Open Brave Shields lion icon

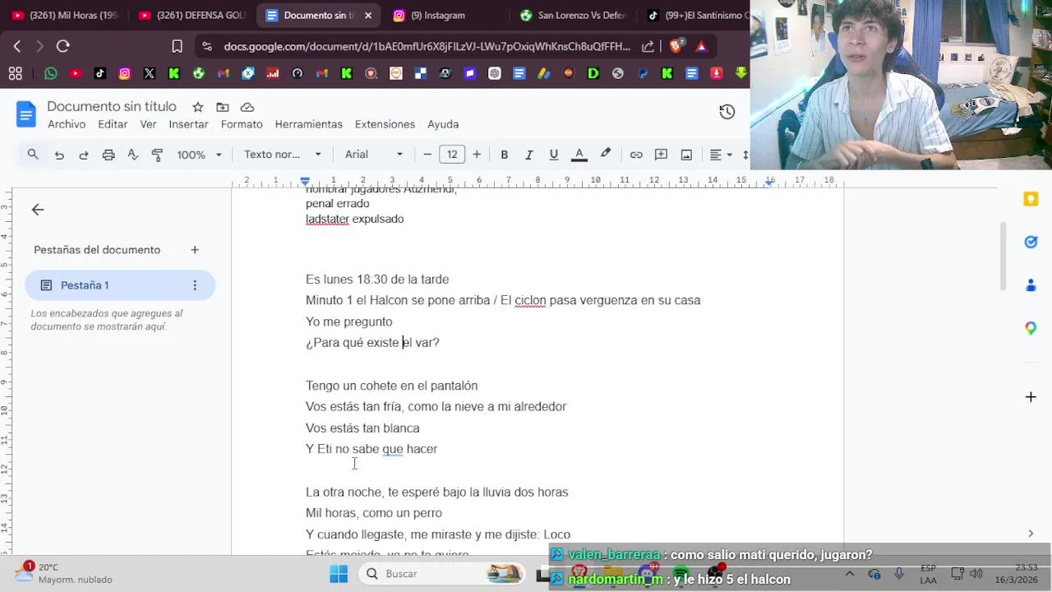(x=676, y=47)
